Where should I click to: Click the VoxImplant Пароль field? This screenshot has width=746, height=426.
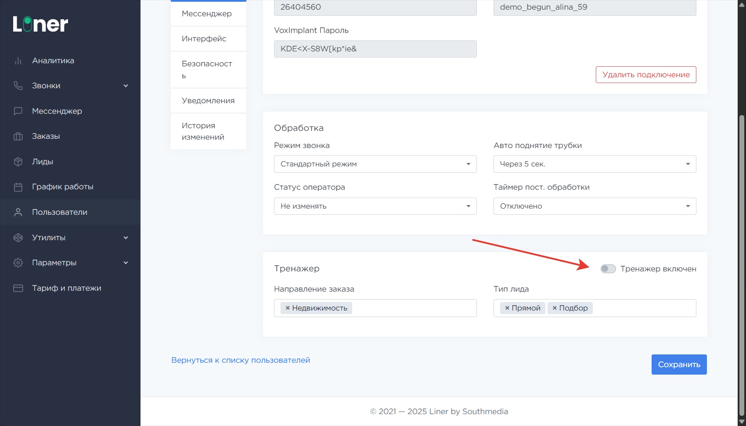click(375, 49)
